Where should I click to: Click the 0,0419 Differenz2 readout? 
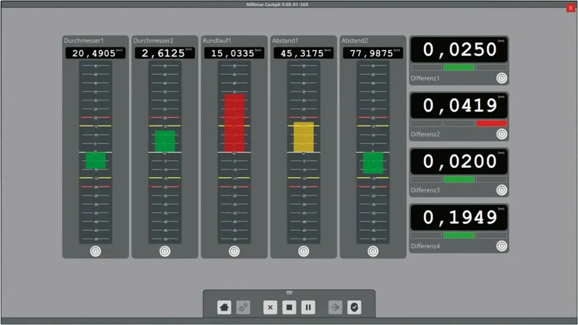coord(459,106)
